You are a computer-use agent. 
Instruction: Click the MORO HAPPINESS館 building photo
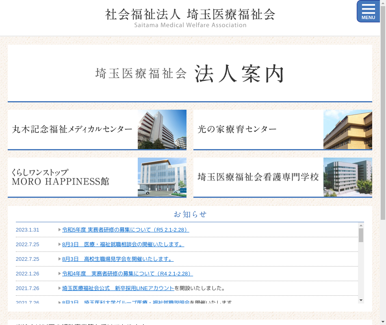pyautogui.click(x=162, y=177)
